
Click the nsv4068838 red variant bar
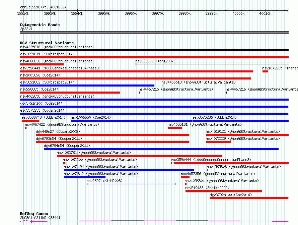coord(42,64)
